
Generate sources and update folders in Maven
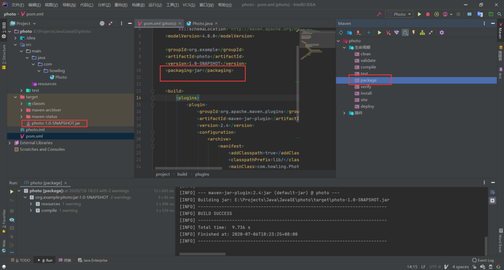pos(349,33)
